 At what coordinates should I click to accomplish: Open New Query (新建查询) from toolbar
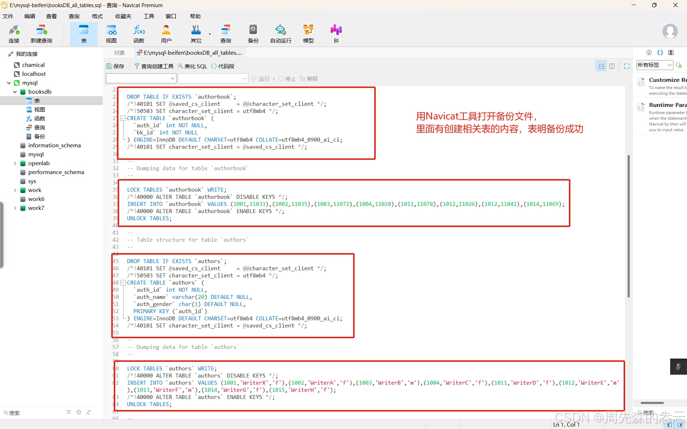(x=42, y=34)
